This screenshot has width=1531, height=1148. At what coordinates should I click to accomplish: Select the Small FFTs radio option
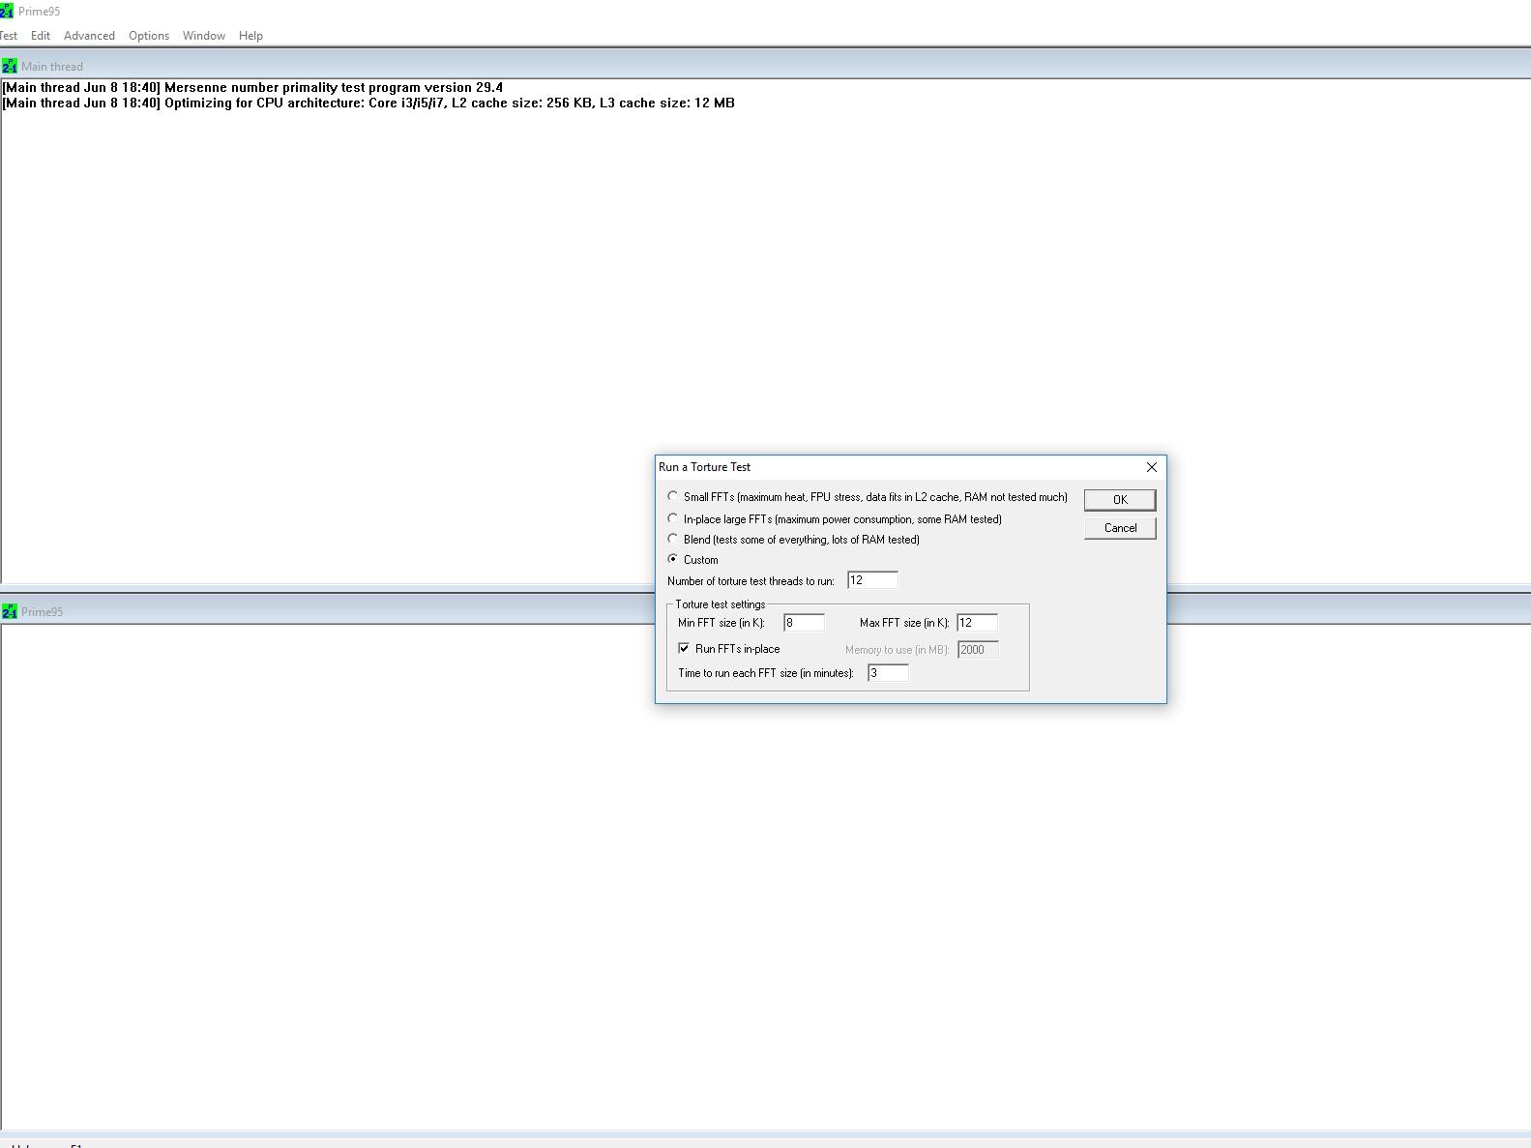[x=673, y=496]
